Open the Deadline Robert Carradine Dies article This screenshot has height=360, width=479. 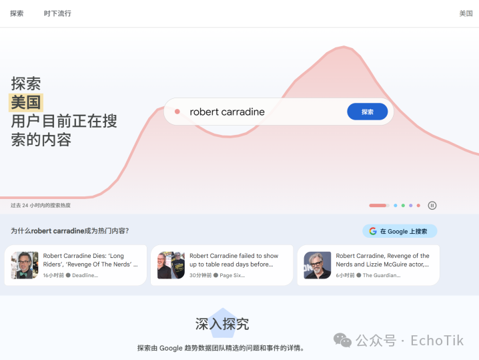click(x=75, y=265)
